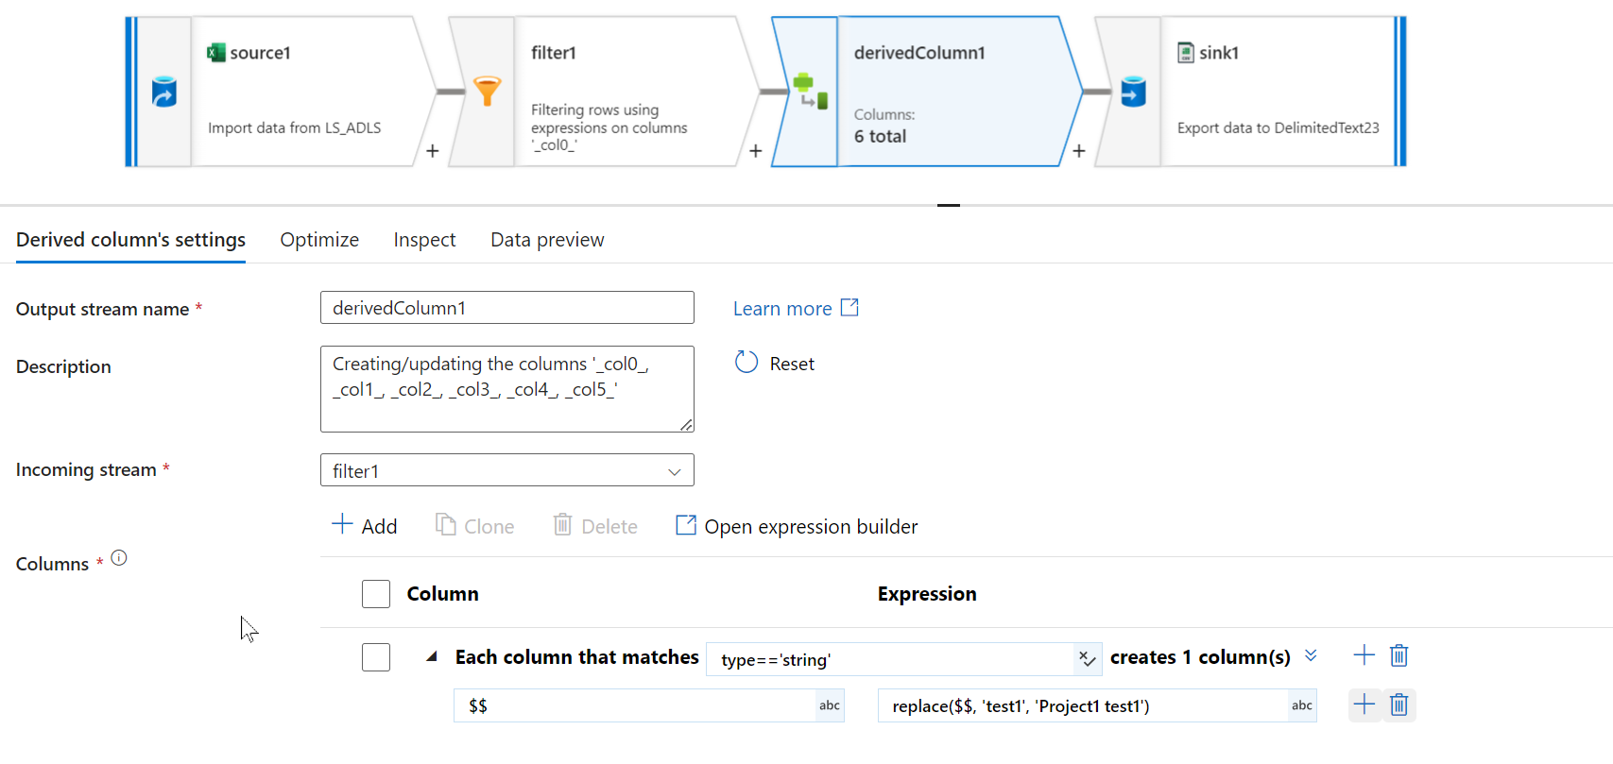Add a column below the replace expression row
The width and height of the screenshot is (1613, 764).
(x=1364, y=705)
